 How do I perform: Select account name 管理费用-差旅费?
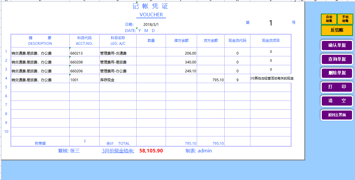click(118, 61)
